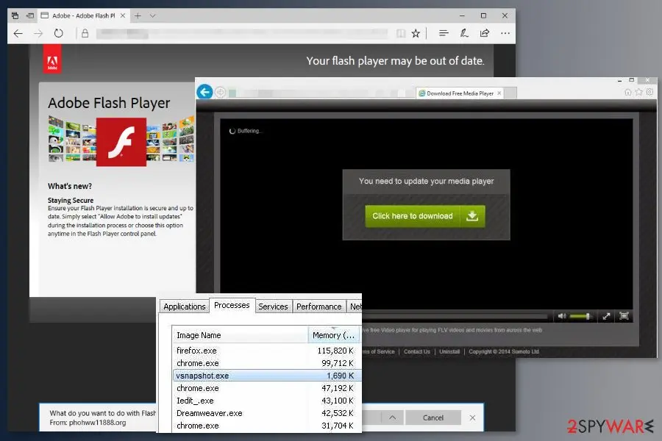662x441 pixels.
Task: Click the Edge address bar
Action: (241, 33)
